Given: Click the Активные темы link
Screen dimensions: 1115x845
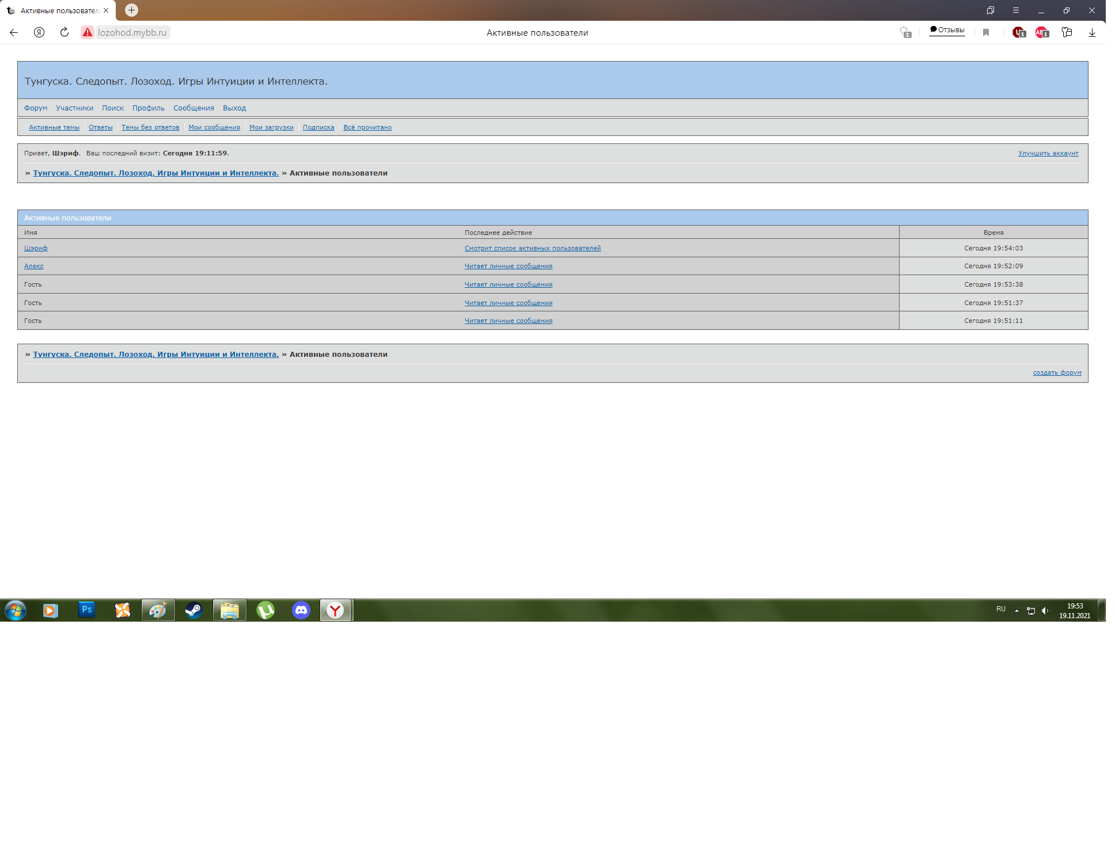Looking at the screenshot, I should (x=54, y=128).
